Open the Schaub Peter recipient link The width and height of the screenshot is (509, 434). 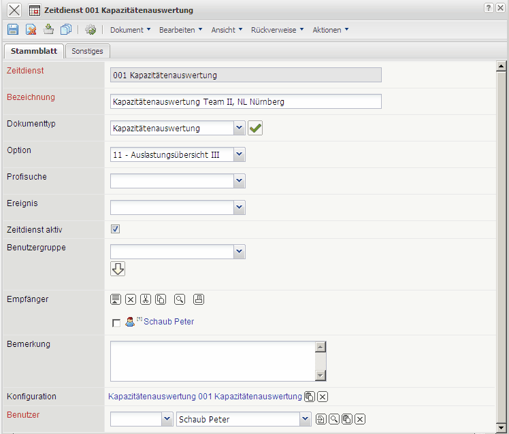click(169, 322)
